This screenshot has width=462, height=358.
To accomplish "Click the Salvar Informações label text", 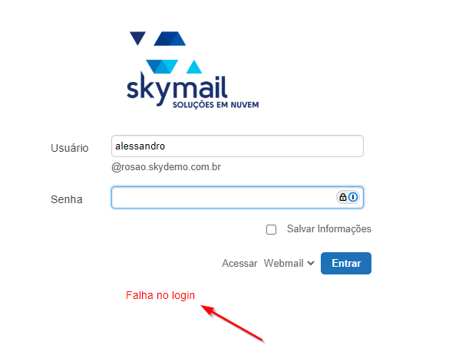I will [x=329, y=229].
